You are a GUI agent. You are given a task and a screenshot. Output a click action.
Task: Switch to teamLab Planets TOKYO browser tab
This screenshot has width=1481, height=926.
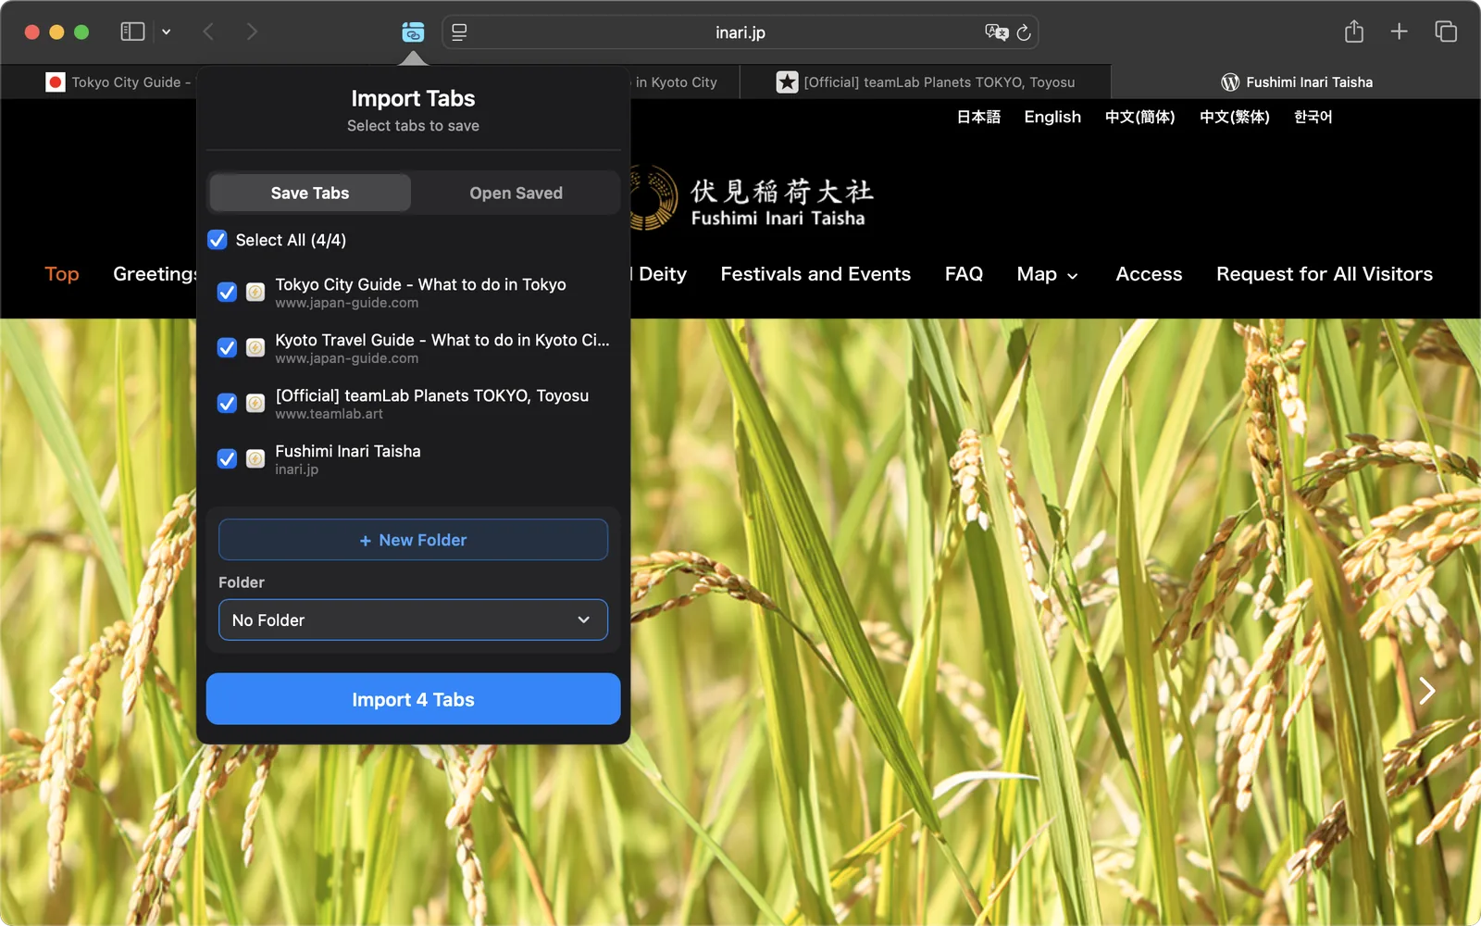926,82
